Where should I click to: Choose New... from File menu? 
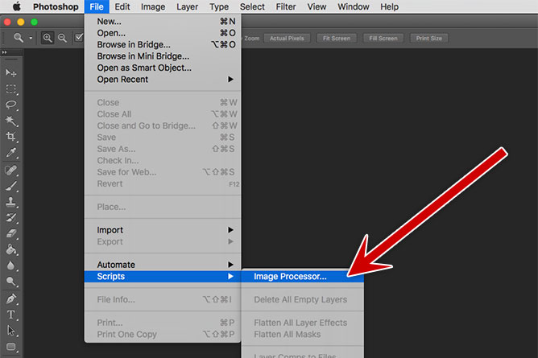(x=163, y=22)
